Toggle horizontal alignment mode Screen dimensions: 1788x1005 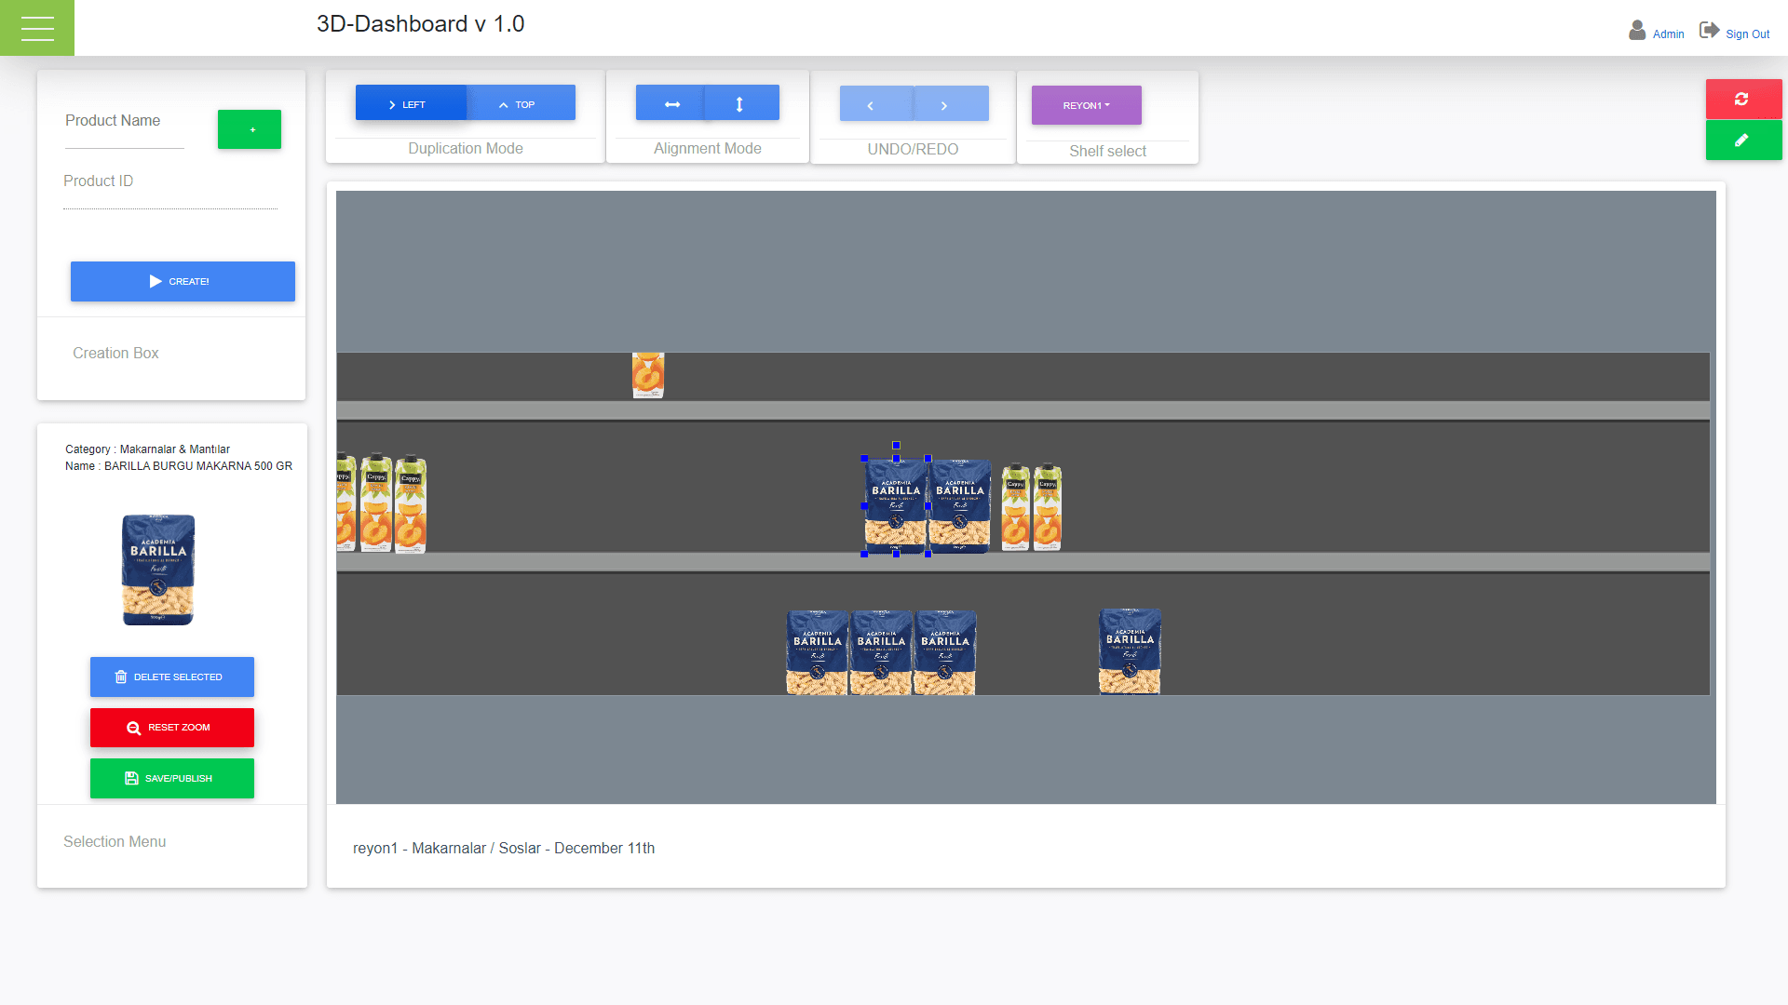click(x=670, y=103)
